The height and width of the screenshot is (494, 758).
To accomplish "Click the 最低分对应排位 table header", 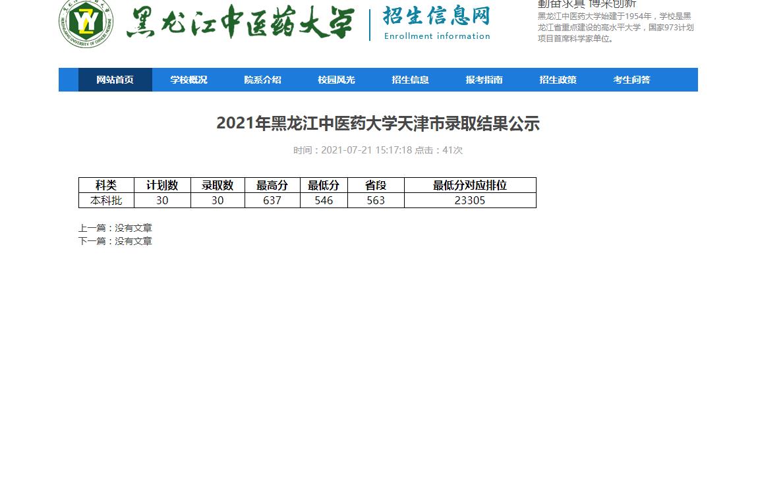I will pyautogui.click(x=470, y=186).
